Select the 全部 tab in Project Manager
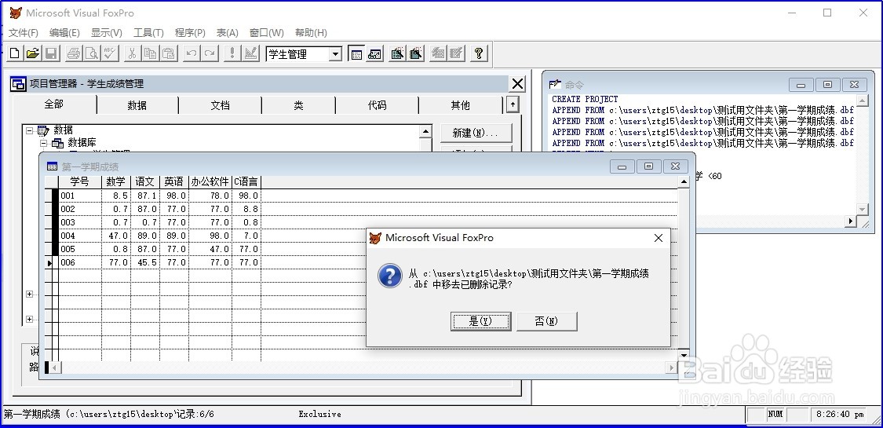Screen dimensions: 883x428 click(x=54, y=104)
